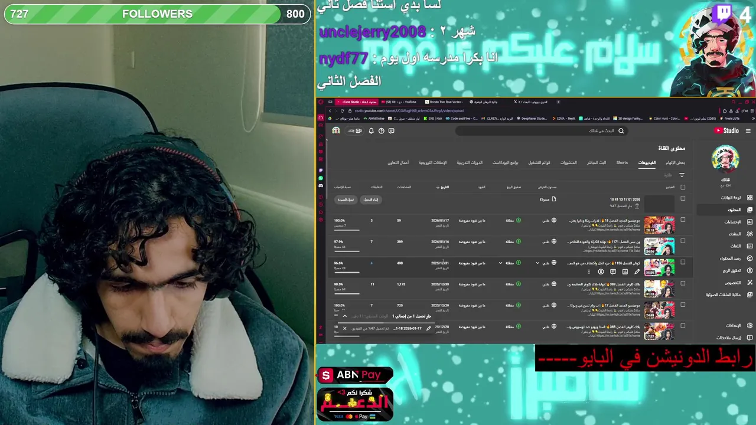The image size is (756, 425).
Task: Click monetization dollar icon on hovered row
Action: [x=601, y=272]
